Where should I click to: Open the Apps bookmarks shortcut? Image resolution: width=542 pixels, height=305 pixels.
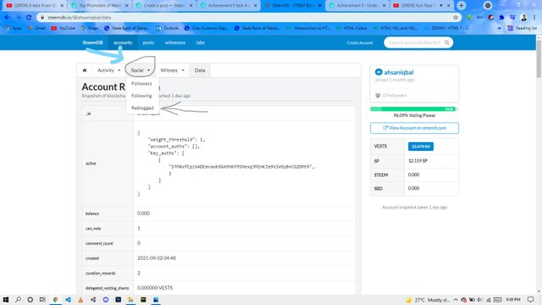pyautogui.click(x=14, y=28)
